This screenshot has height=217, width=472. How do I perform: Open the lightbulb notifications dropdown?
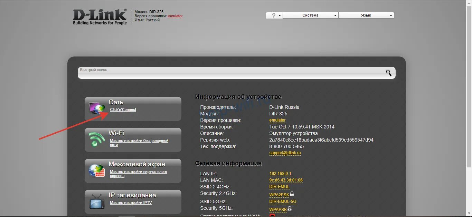pos(274,15)
